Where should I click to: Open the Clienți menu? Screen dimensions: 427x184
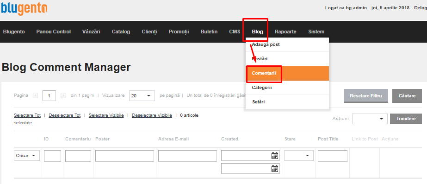coord(149,32)
